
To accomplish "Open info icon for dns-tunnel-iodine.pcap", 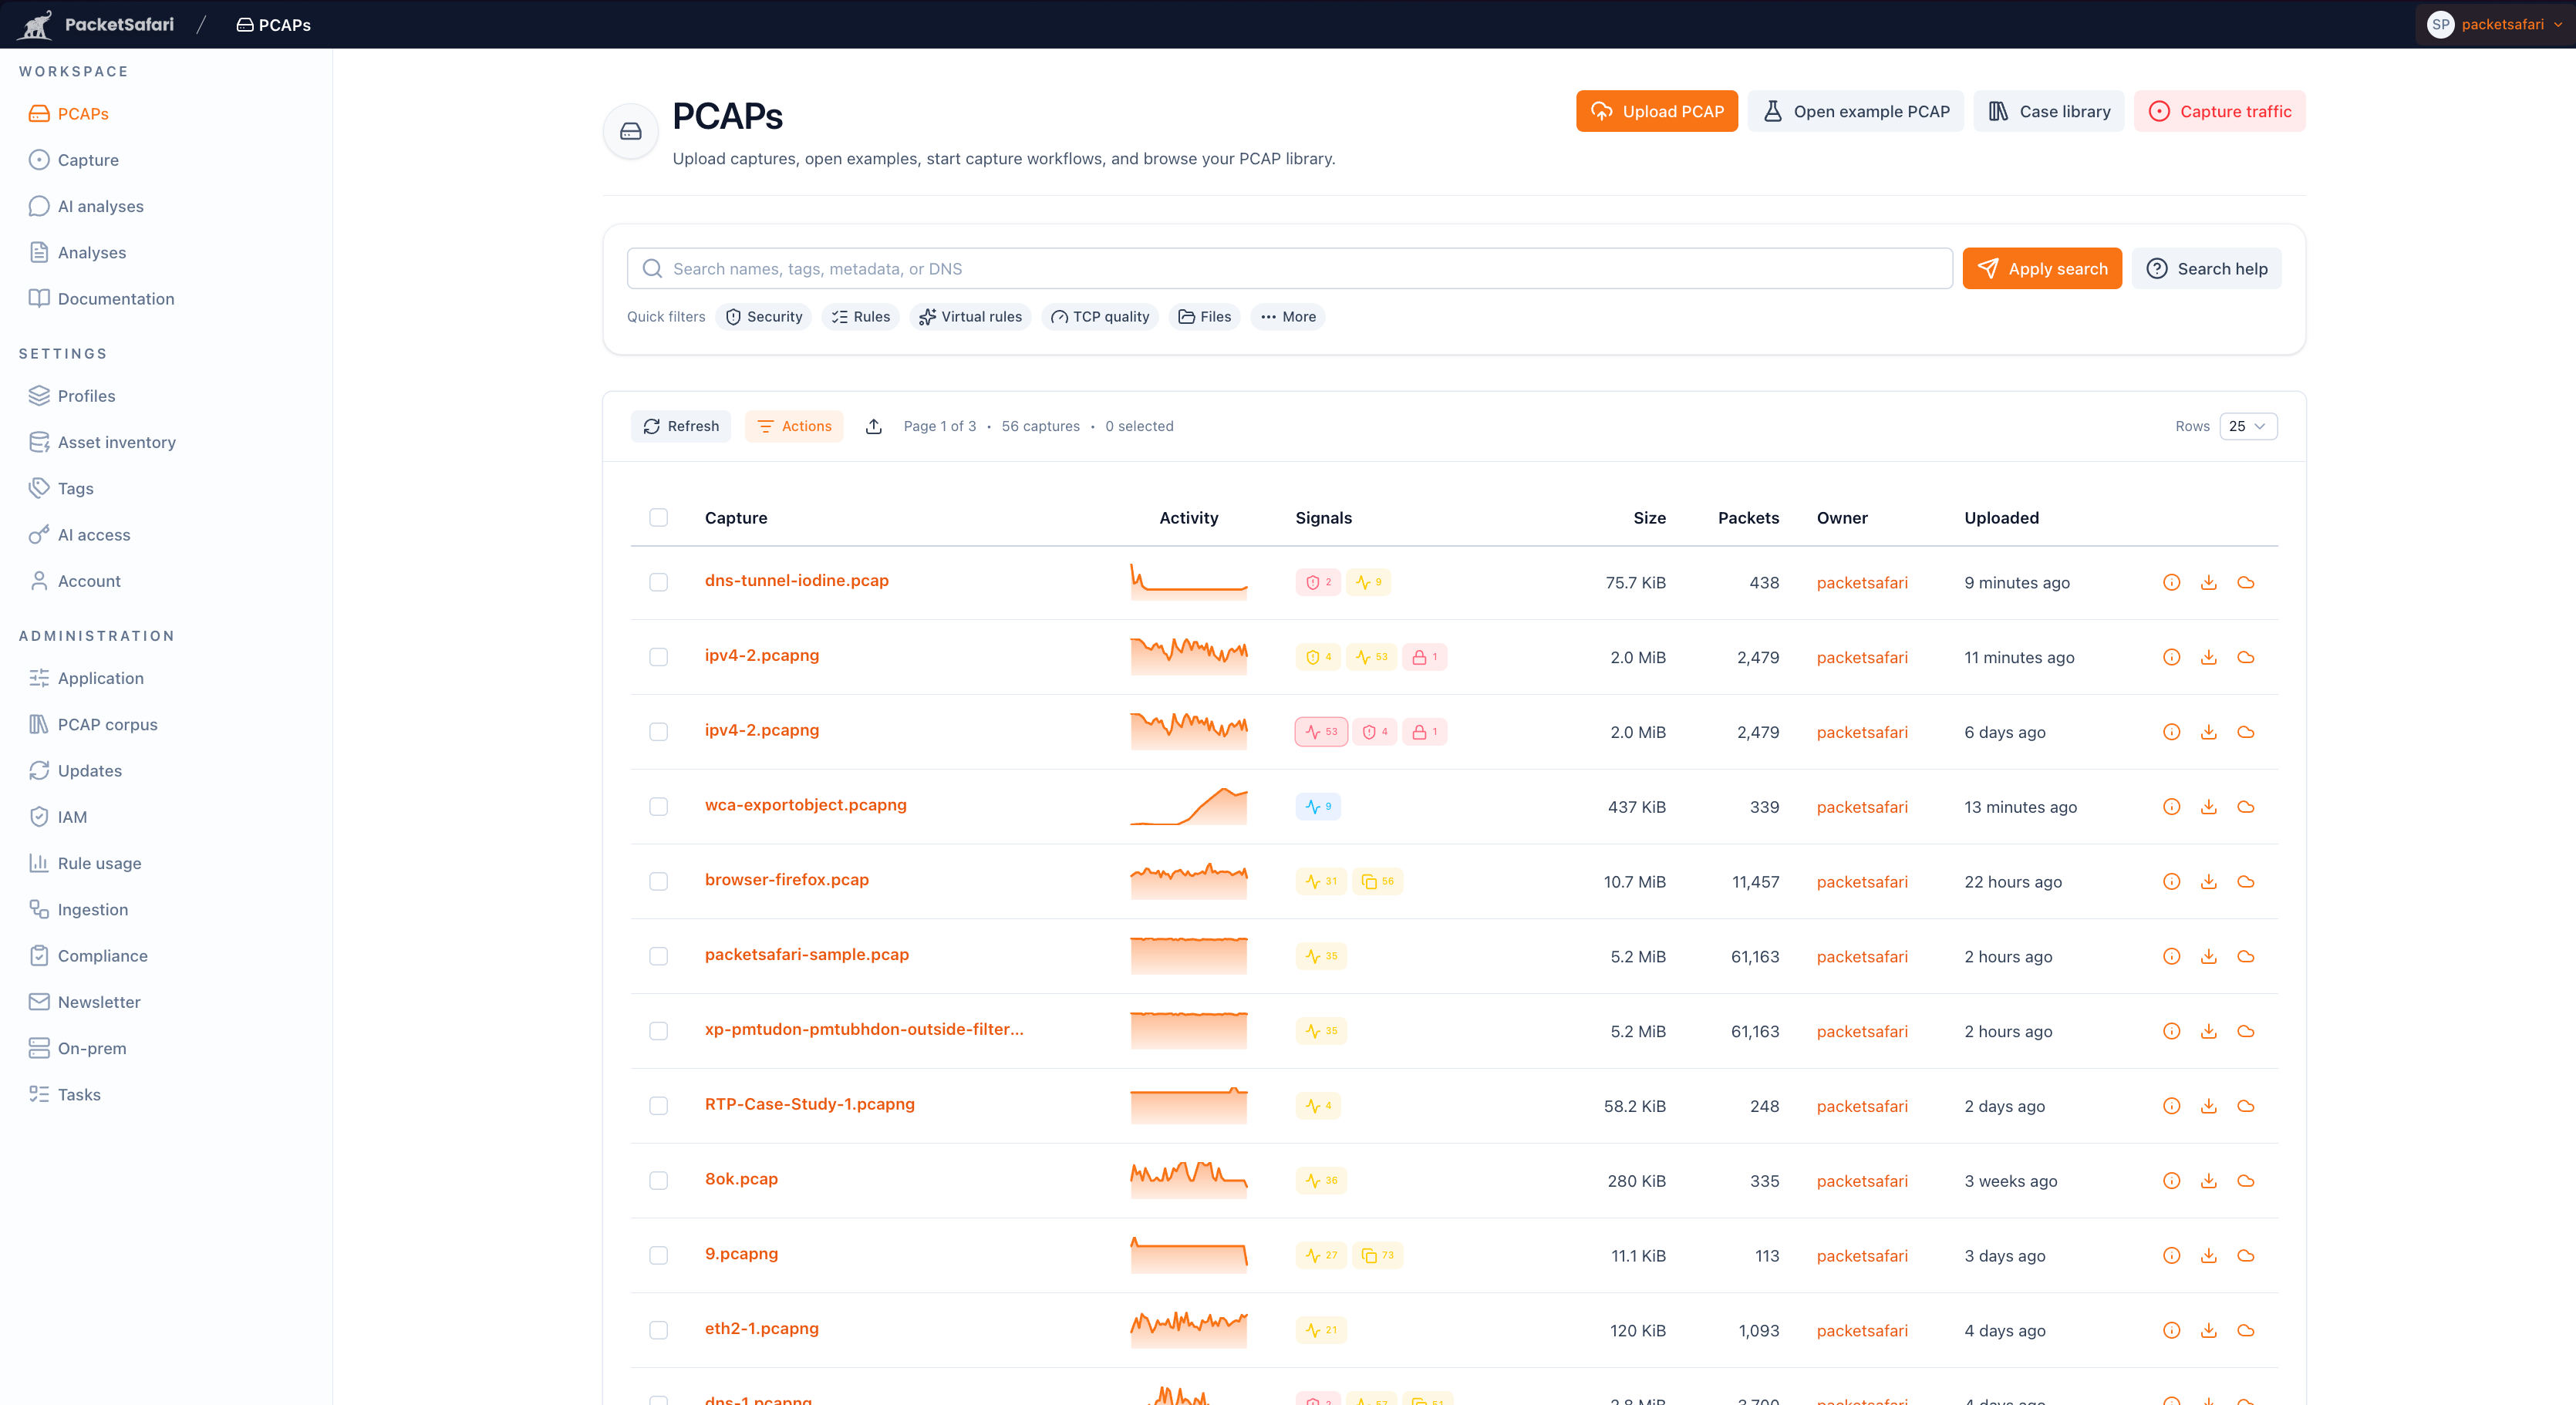I will click(x=2171, y=582).
